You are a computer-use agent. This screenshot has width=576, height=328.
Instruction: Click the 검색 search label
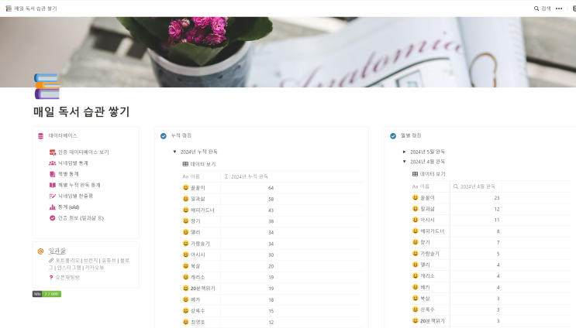546,9
